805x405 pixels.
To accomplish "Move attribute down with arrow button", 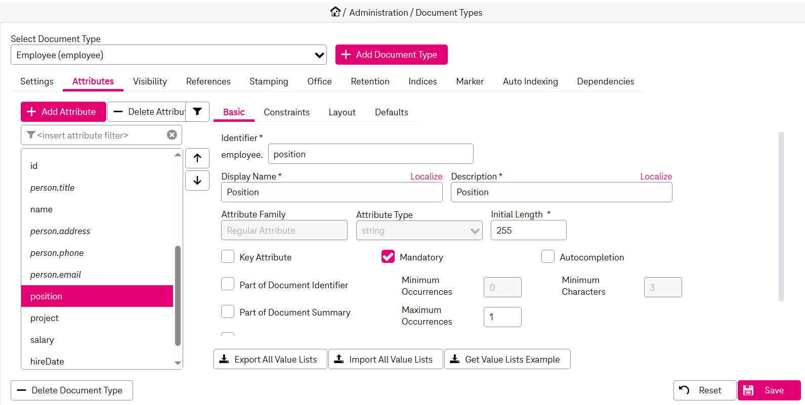I will click(197, 181).
